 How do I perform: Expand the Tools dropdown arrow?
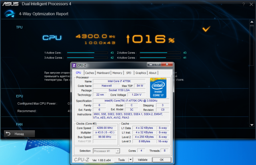pos(131,160)
